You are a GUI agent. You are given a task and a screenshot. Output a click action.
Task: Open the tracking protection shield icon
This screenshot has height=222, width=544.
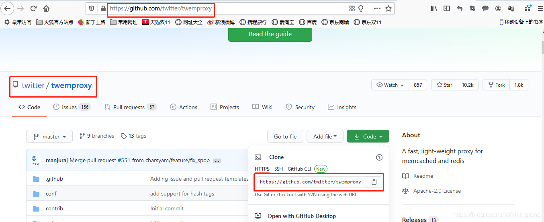tap(92, 8)
